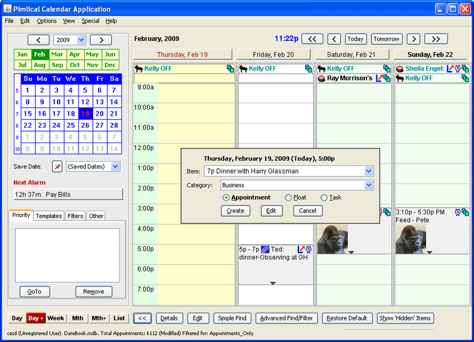
Task: Switch to Week view
Action: (x=56, y=318)
